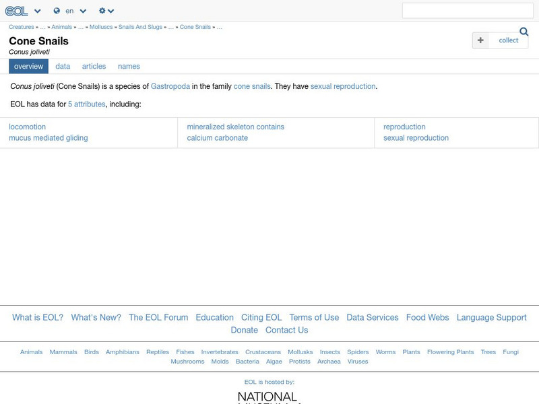Open Mammals footer category
This screenshot has height=404, width=539.
[x=63, y=352]
